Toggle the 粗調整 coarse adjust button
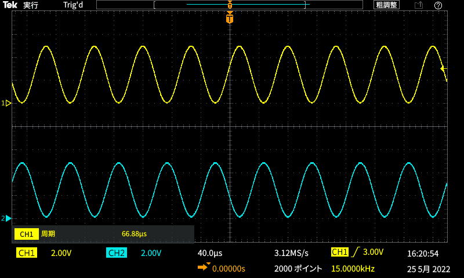 point(386,5)
